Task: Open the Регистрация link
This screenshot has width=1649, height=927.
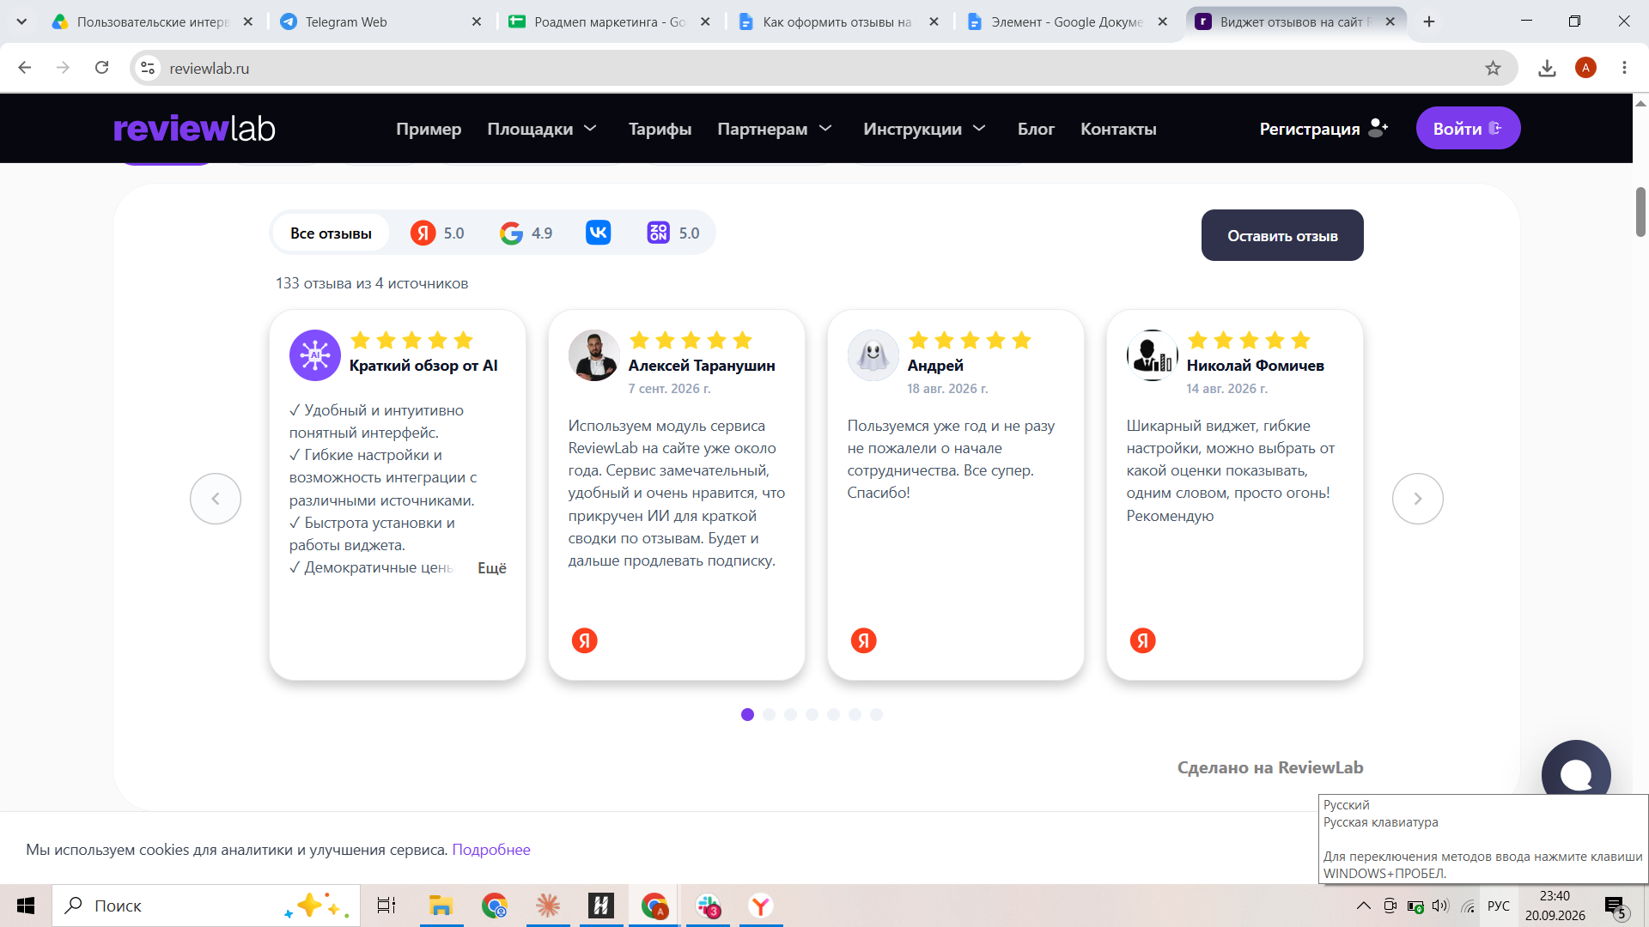Action: (x=1323, y=128)
